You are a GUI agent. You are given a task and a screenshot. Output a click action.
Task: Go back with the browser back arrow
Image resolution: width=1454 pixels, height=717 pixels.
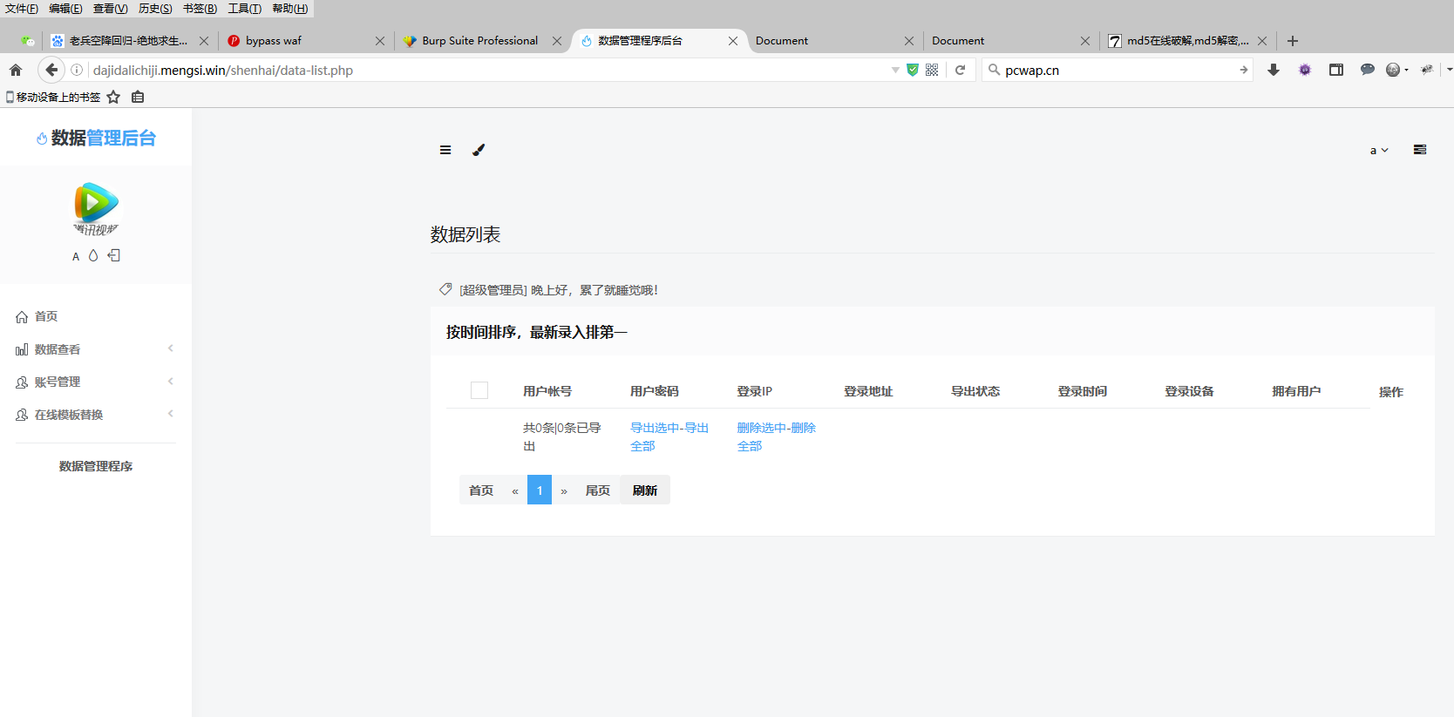(x=51, y=70)
